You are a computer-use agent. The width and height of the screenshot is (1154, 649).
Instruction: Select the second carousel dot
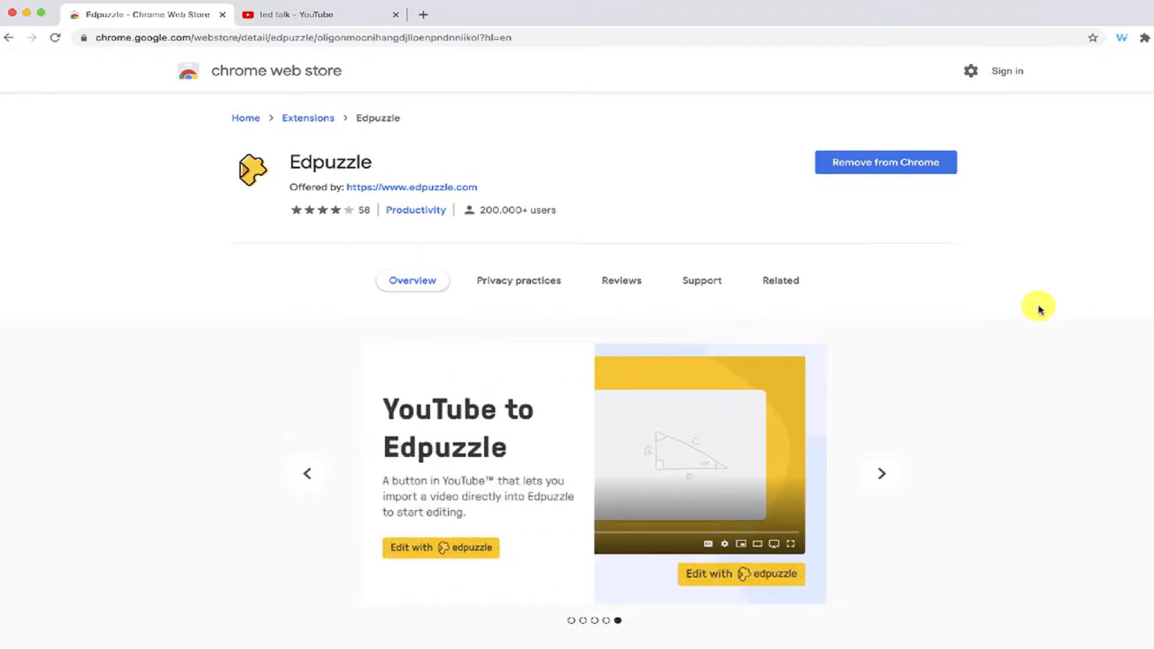click(x=583, y=620)
